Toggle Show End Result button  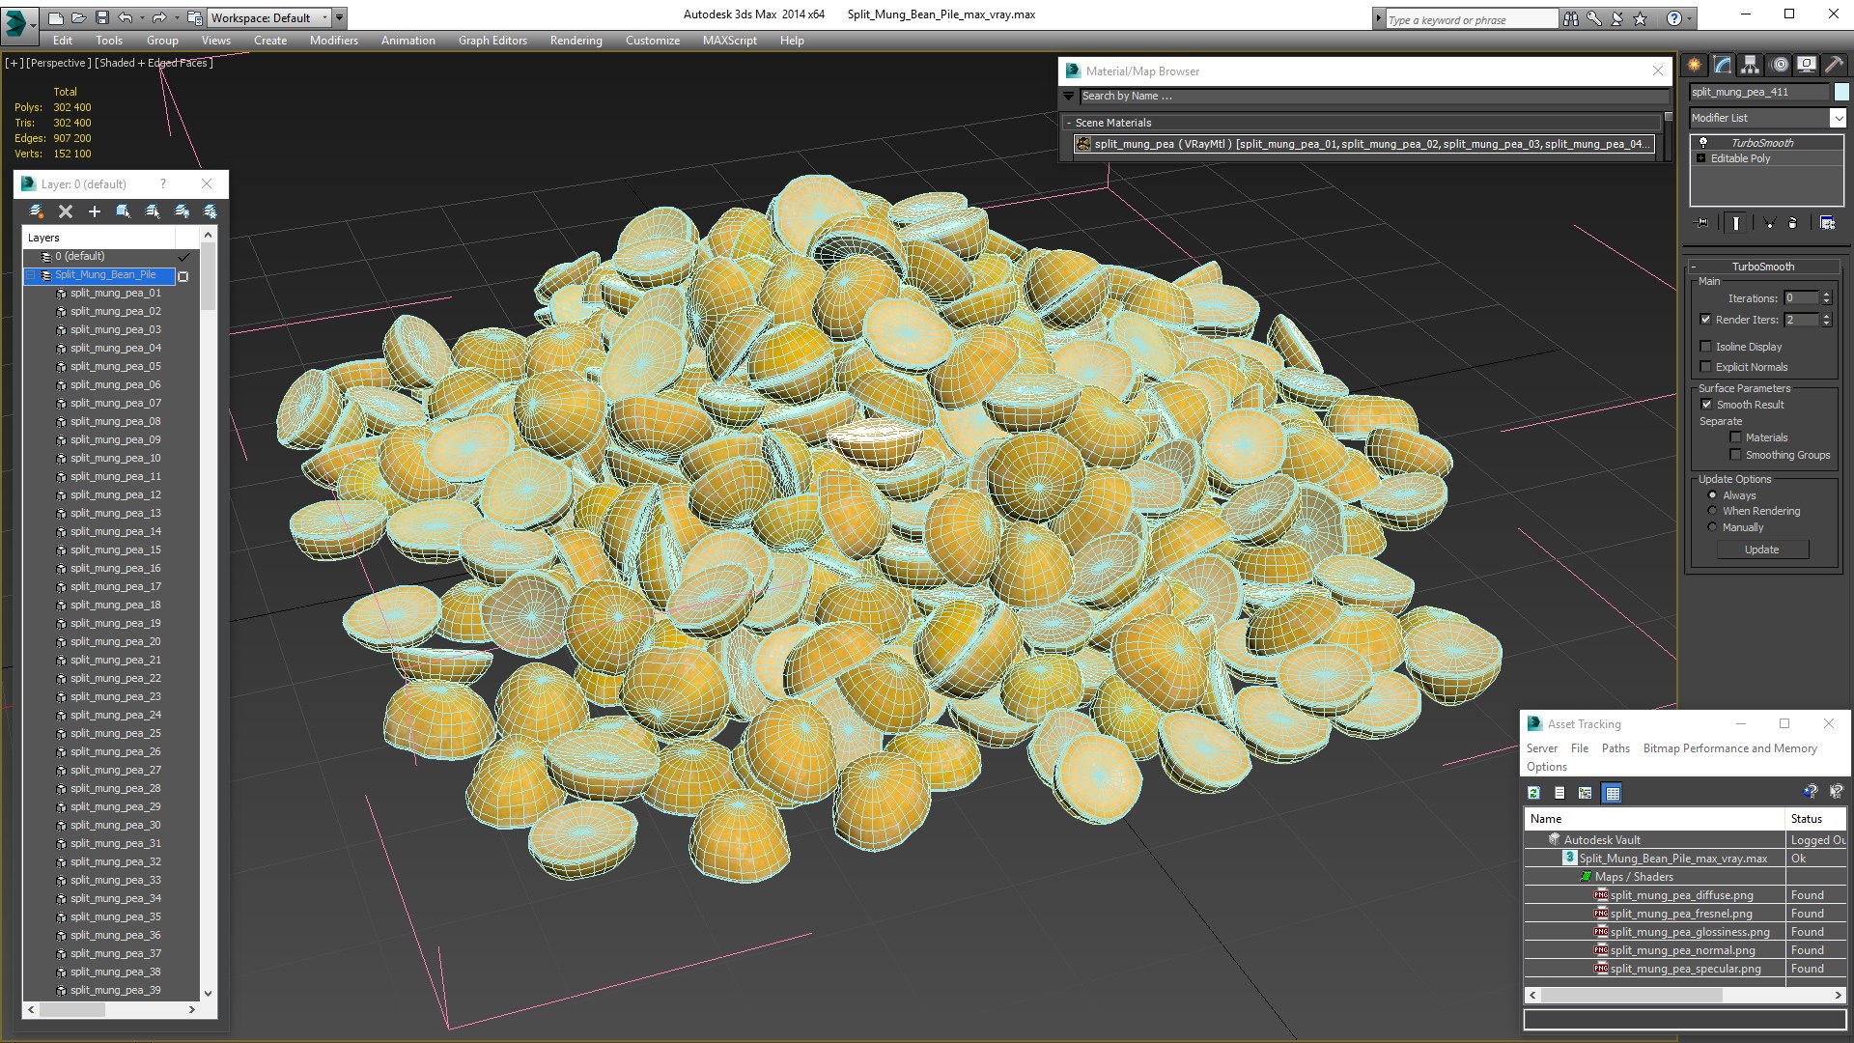[x=1736, y=223]
